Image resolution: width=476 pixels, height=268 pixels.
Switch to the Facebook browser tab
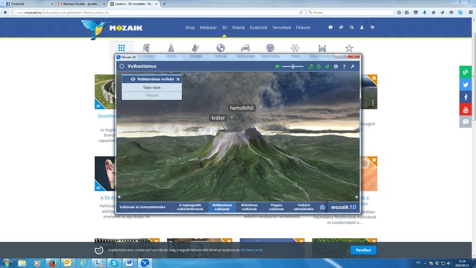click(29, 4)
